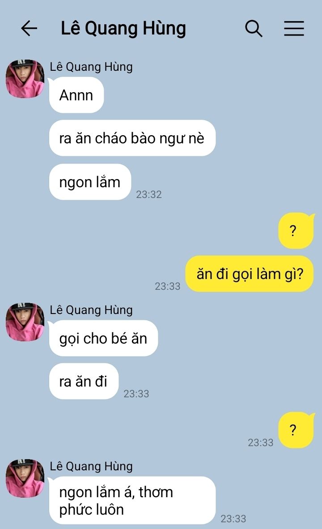Screen dimensions: 322x529
Task: Select the "gọi cho bé ăn" message
Action: click(x=103, y=338)
